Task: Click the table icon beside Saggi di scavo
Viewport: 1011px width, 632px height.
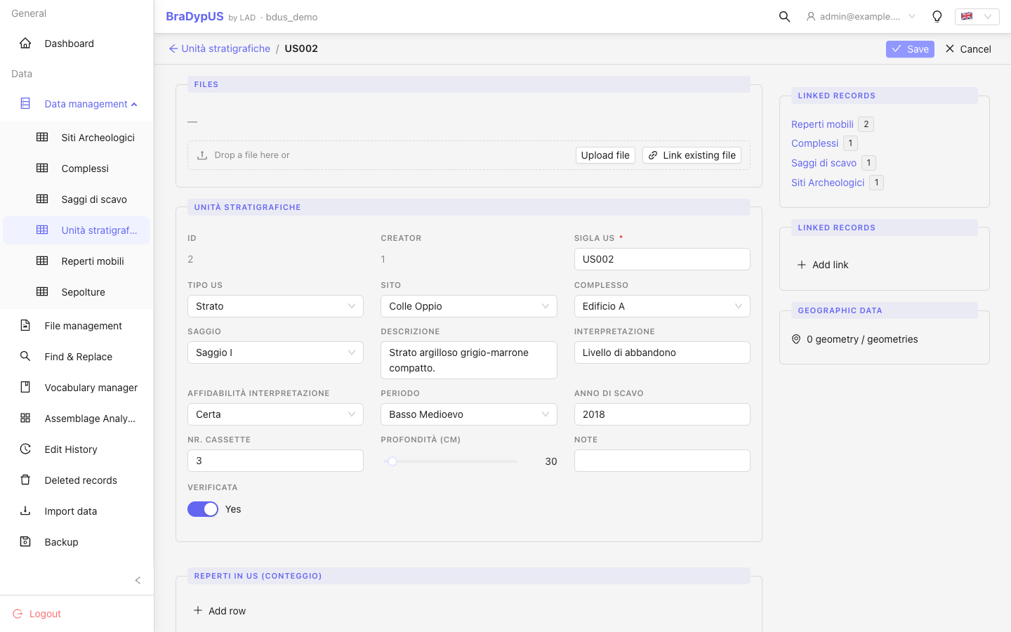Action: click(42, 199)
